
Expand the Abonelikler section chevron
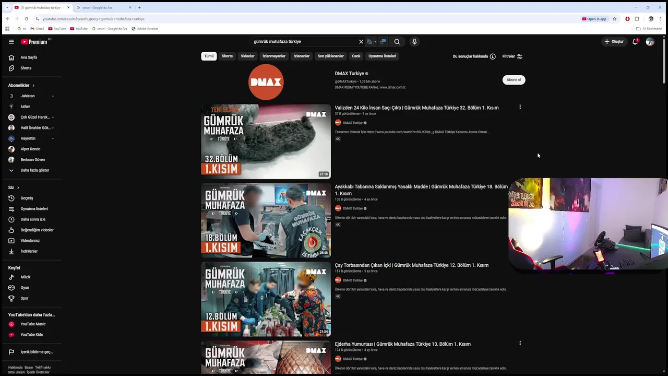pyautogui.click(x=33, y=85)
